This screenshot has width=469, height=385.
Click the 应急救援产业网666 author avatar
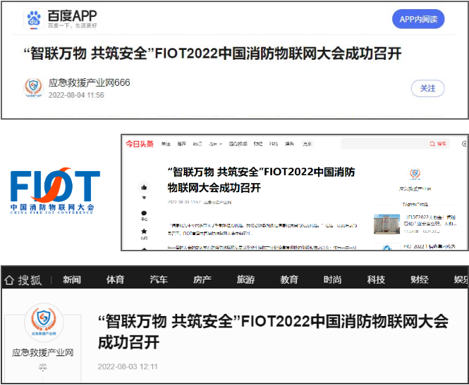[x=33, y=88]
